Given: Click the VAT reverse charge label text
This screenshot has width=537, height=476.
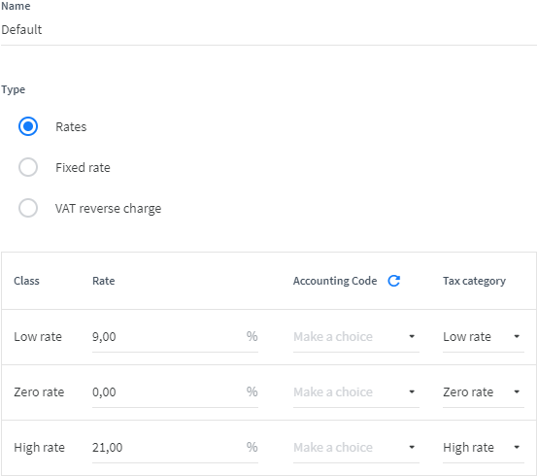Looking at the screenshot, I should [x=108, y=208].
